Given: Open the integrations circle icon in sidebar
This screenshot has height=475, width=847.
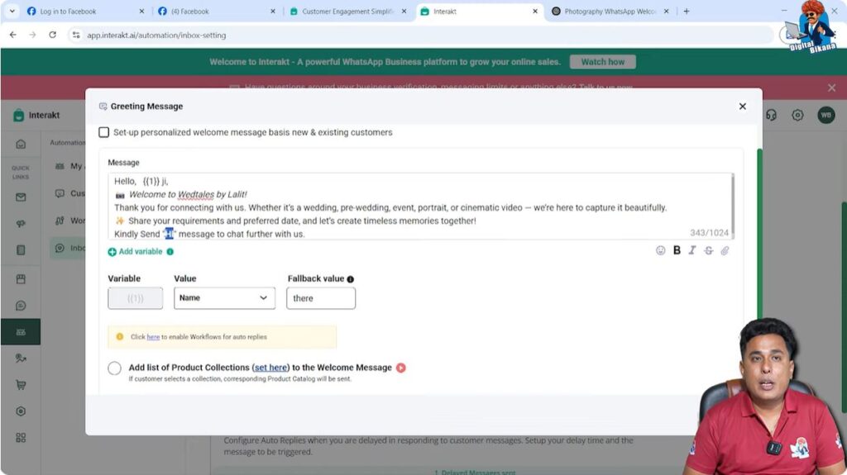Looking at the screenshot, I should (21, 411).
